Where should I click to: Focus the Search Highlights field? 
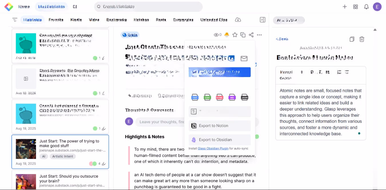tap(148, 7)
